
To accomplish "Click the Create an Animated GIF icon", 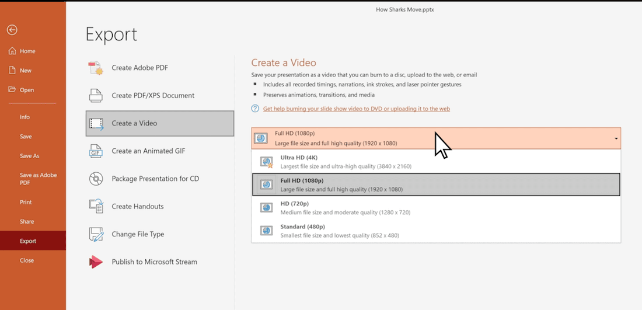I will coord(96,151).
